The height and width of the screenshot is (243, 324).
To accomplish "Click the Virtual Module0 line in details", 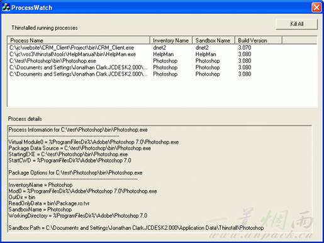I will pyautogui.click(x=94, y=142).
